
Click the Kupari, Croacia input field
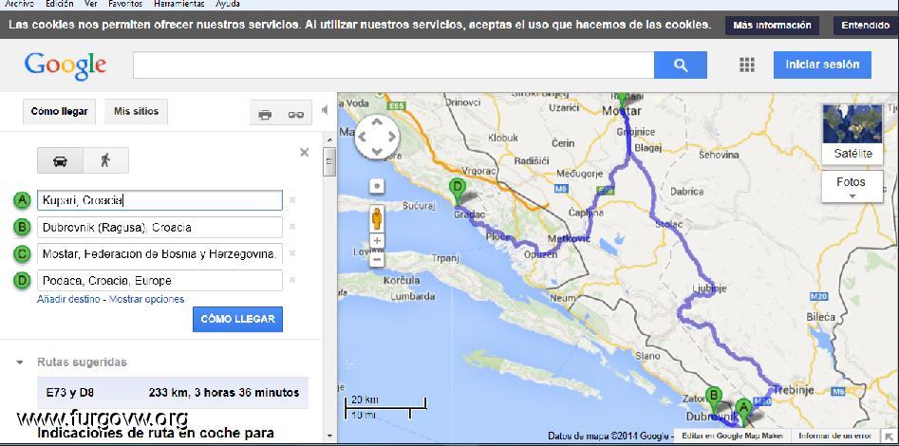pyautogui.click(x=159, y=200)
